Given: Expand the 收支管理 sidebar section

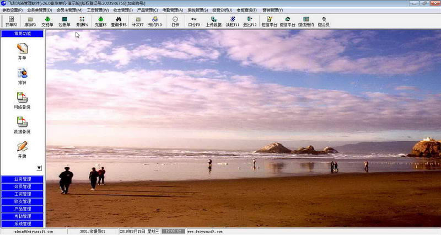Looking at the screenshot, I should click(x=22, y=201).
